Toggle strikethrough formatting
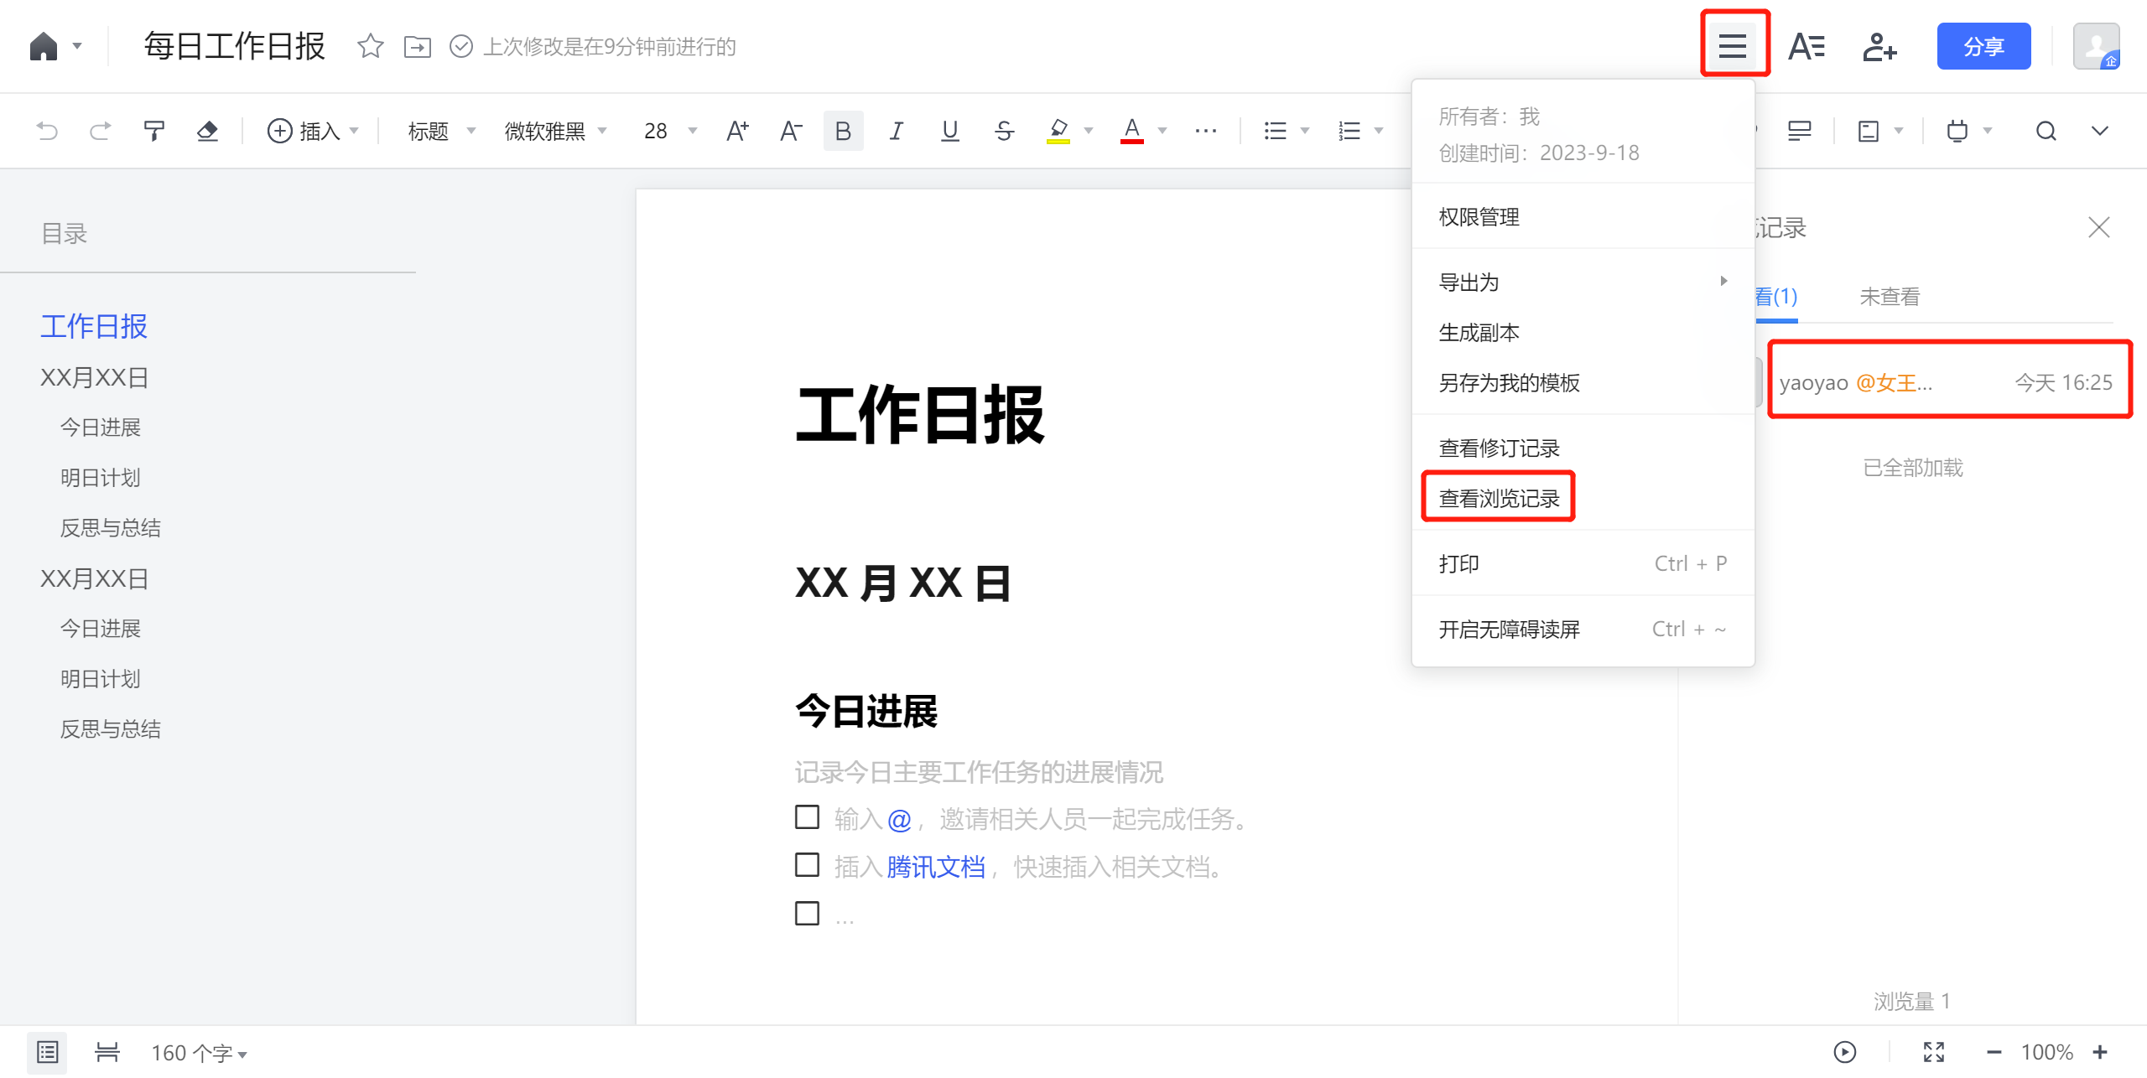Image resolution: width=2147 pixels, height=1078 pixels. point(1004,131)
